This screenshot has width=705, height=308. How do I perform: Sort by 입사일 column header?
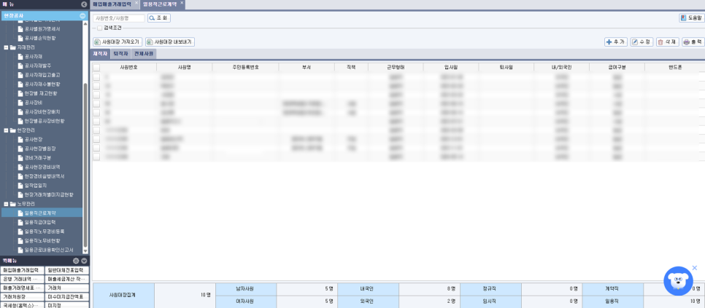(450, 67)
